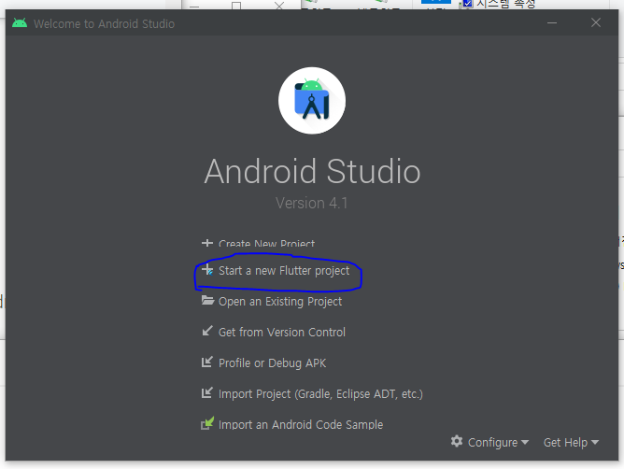Toggle the checkbox in the background window
This screenshot has height=469, width=624.
tap(467, 4)
